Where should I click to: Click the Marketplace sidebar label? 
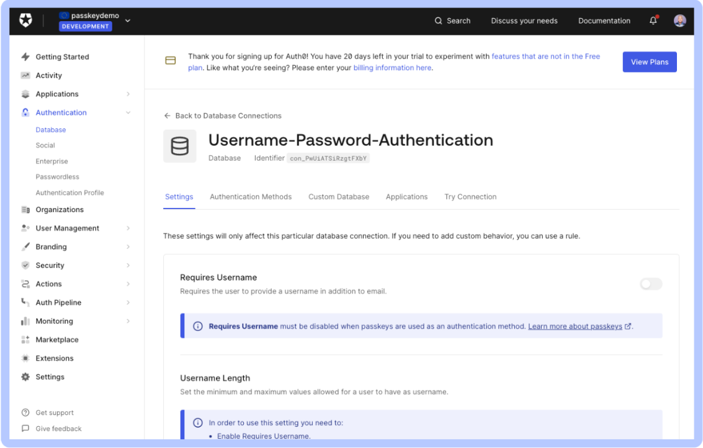pyautogui.click(x=57, y=339)
